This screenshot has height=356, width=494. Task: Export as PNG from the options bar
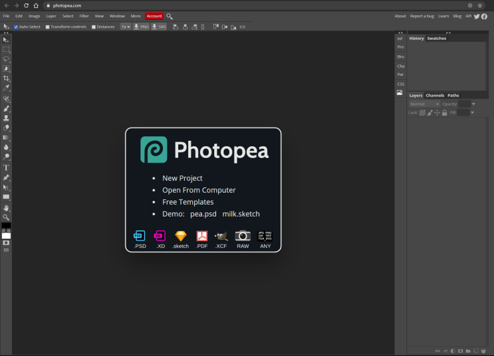tap(141, 27)
